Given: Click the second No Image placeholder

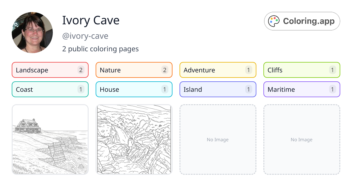Looking at the screenshot, I should pyautogui.click(x=302, y=139).
